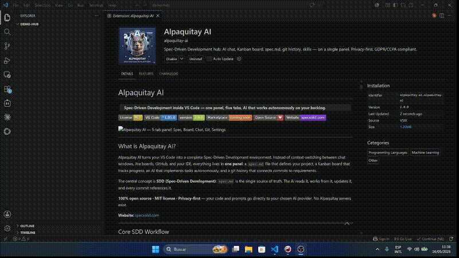459x258 pixels.
Task: Open the Extensions view with the update badge
Action: 7,89
